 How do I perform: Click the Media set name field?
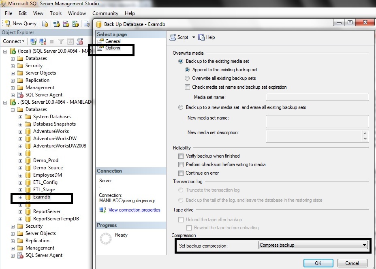[x=317, y=97]
